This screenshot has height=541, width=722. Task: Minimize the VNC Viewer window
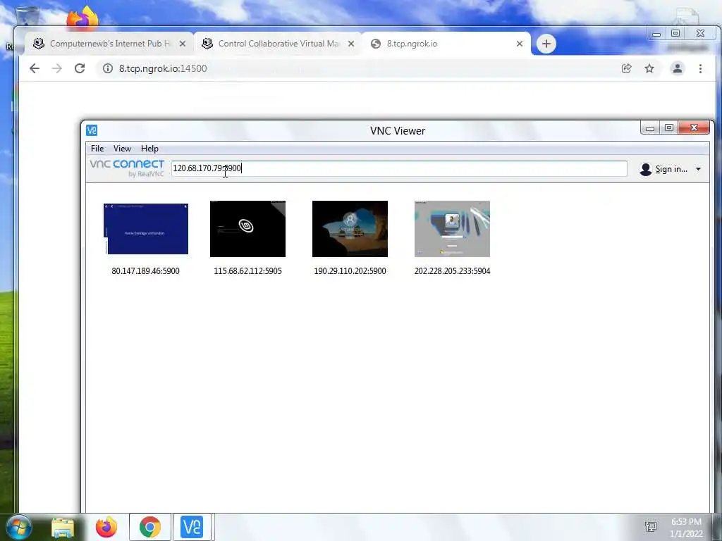pos(650,128)
